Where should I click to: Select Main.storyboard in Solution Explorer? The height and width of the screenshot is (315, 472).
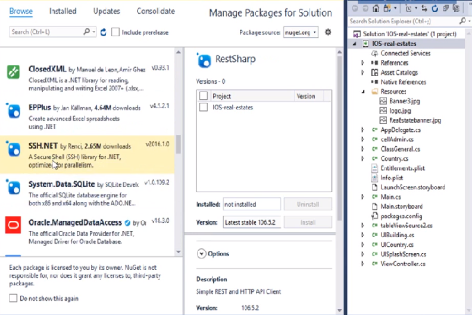(x=401, y=206)
